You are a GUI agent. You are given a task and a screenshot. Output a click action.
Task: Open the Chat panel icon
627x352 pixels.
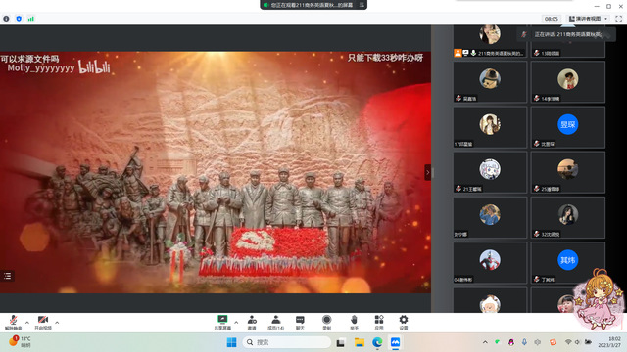tap(300, 322)
